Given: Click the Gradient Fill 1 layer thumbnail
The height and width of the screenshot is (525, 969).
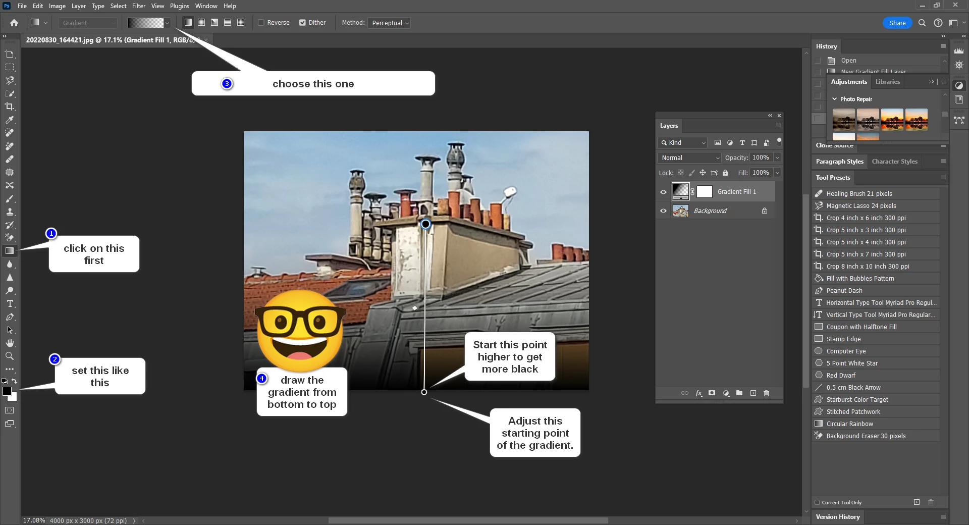Looking at the screenshot, I should (680, 192).
